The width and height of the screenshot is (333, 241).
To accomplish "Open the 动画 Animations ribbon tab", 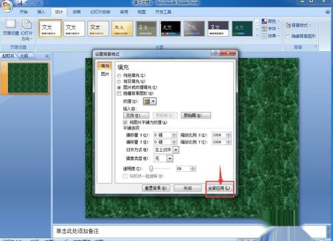I will [x=77, y=12].
